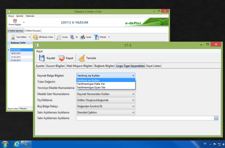Viewport: 225px width, 148px height.
Task: Show hidden tray icons arrow
Action: (x=210, y=144)
